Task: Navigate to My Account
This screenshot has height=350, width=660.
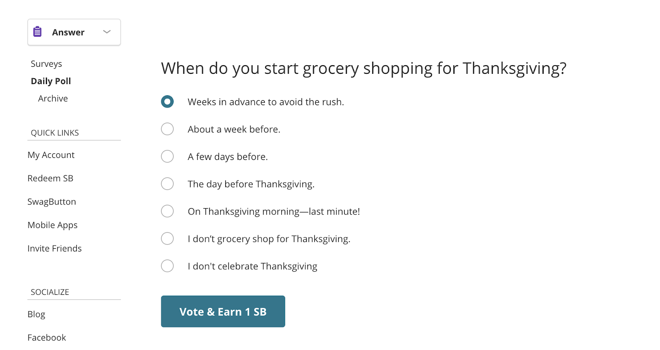Action: pyautogui.click(x=51, y=155)
